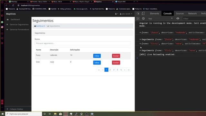The height and width of the screenshot is (116, 206).
Task: Toggle the device toolbar icon in DevTools
Action: click(x=143, y=14)
